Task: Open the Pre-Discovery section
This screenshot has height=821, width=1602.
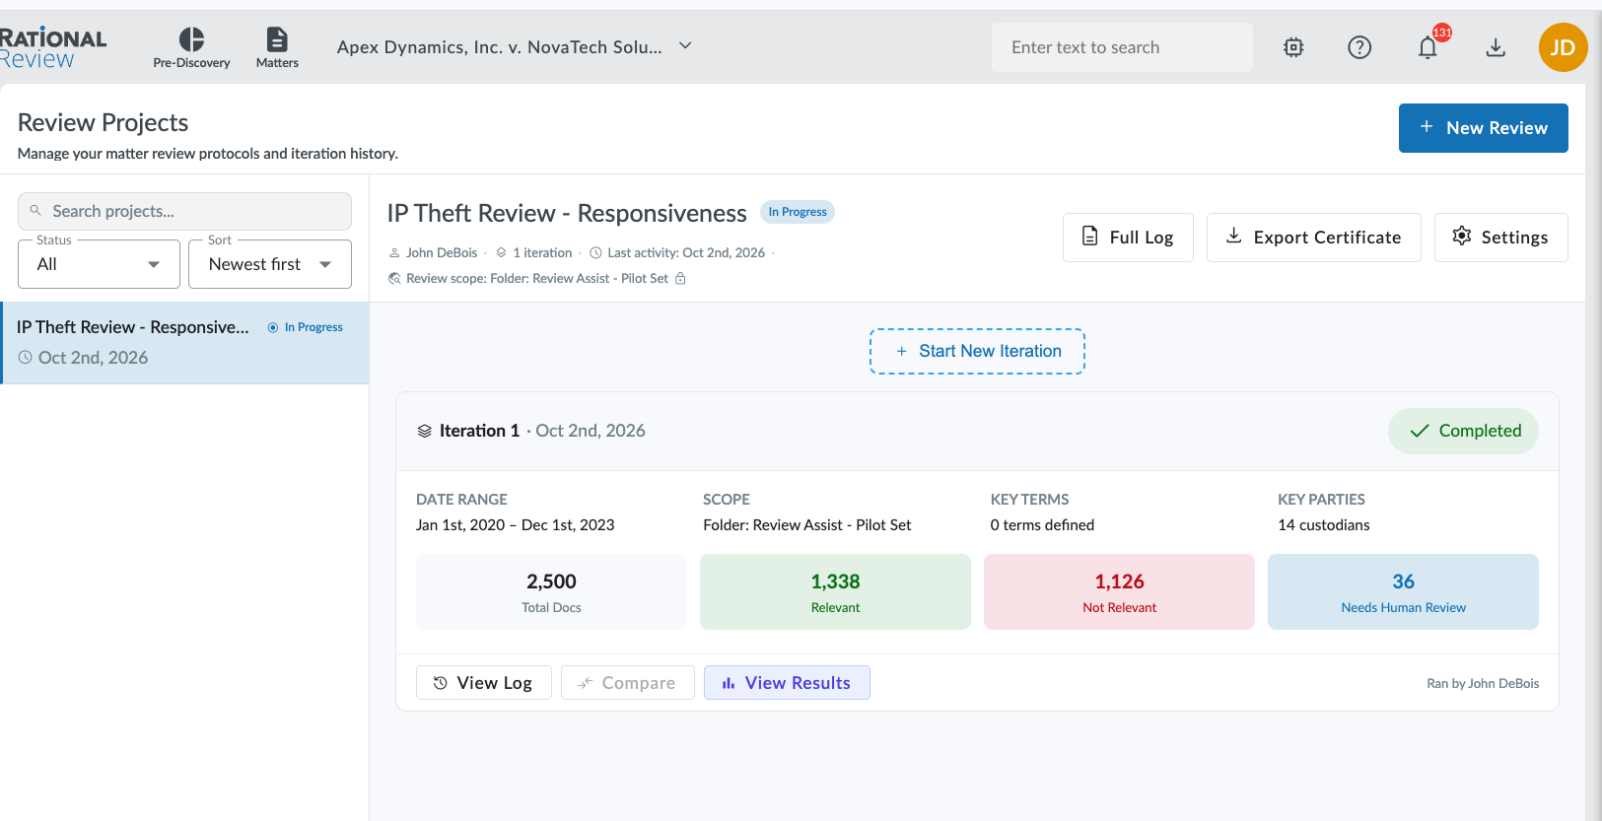Action: tap(191, 47)
